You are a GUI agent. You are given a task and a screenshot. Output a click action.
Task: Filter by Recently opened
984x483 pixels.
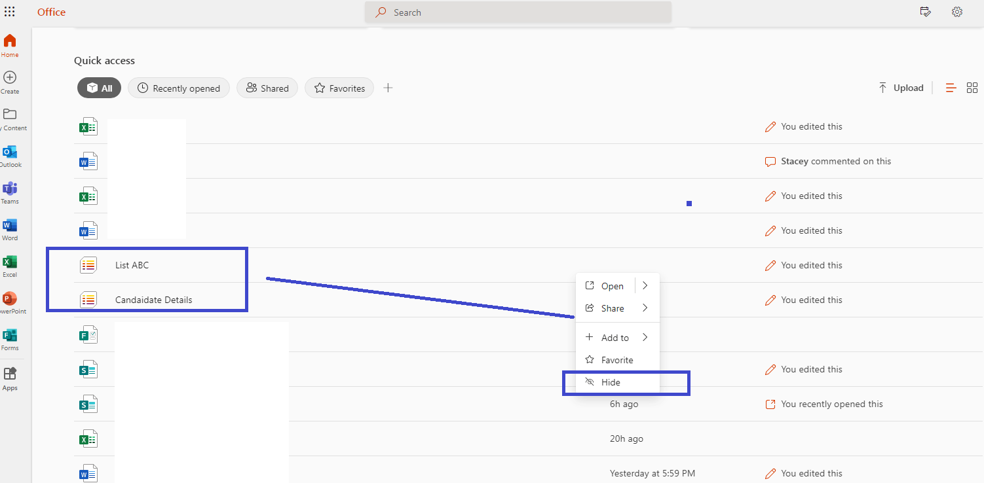(x=179, y=88)
